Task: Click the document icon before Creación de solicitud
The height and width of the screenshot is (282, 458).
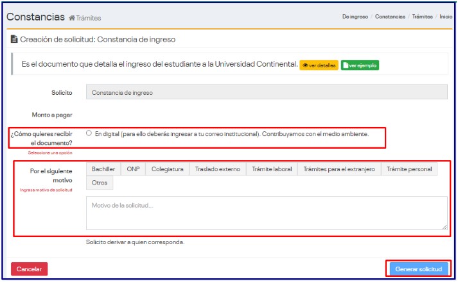Action: pyautogui.click(x=14, y=40)
